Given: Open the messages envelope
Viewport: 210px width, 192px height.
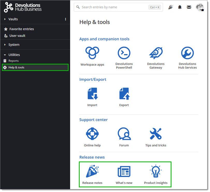Looking at the screenshot, I should click(189, 7).
